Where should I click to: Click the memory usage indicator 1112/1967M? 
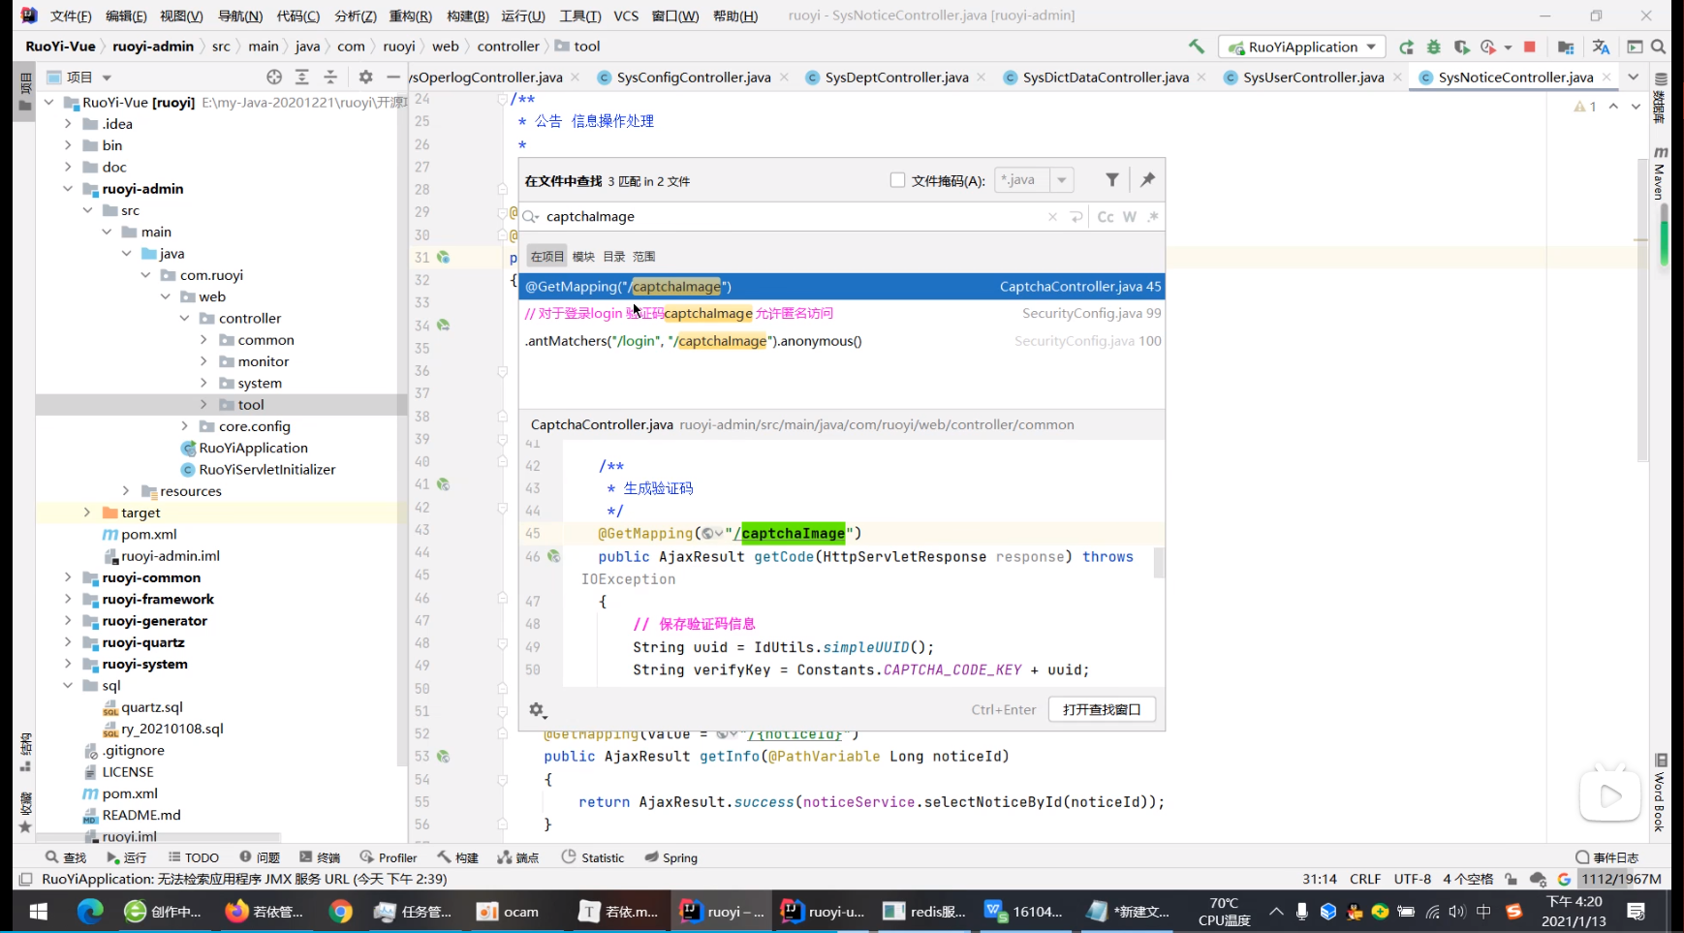click(1621, 879)
